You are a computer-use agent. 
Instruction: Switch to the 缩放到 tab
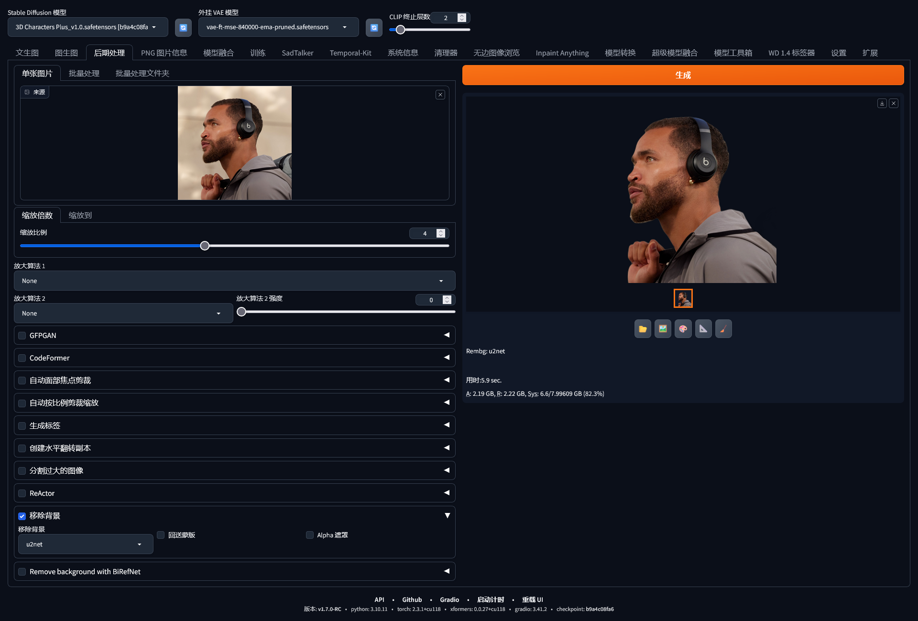pos(80,215)
